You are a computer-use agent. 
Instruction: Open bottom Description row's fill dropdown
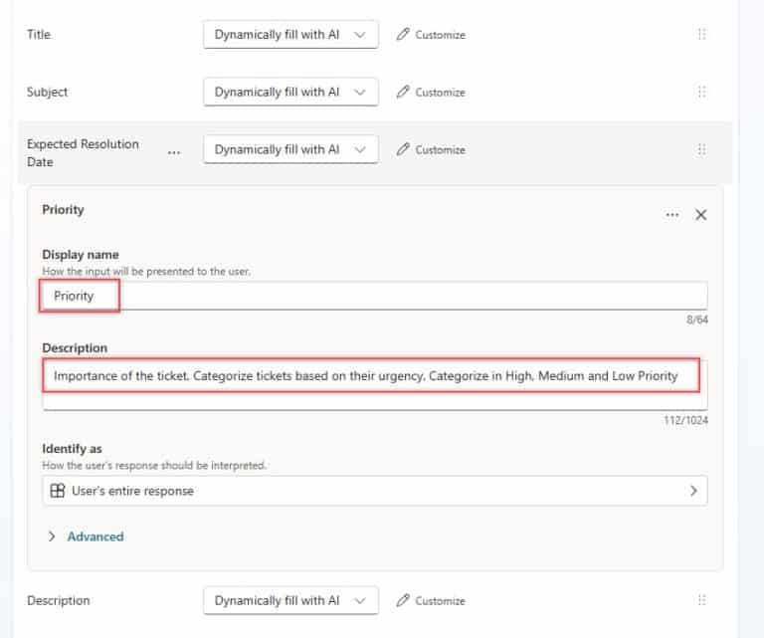click(290, 601)
